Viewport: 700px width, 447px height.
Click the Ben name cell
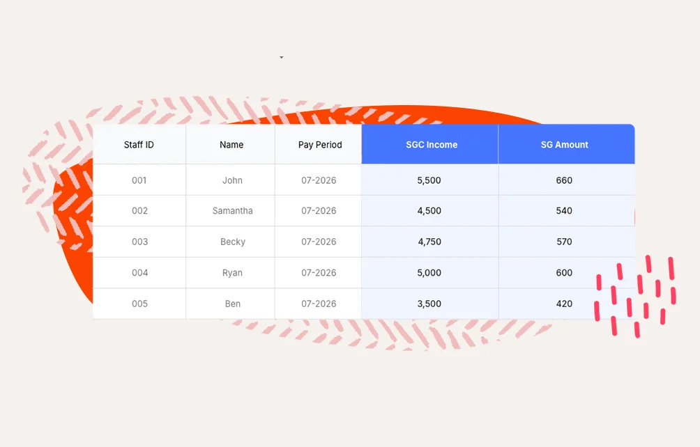pos(232,304)
